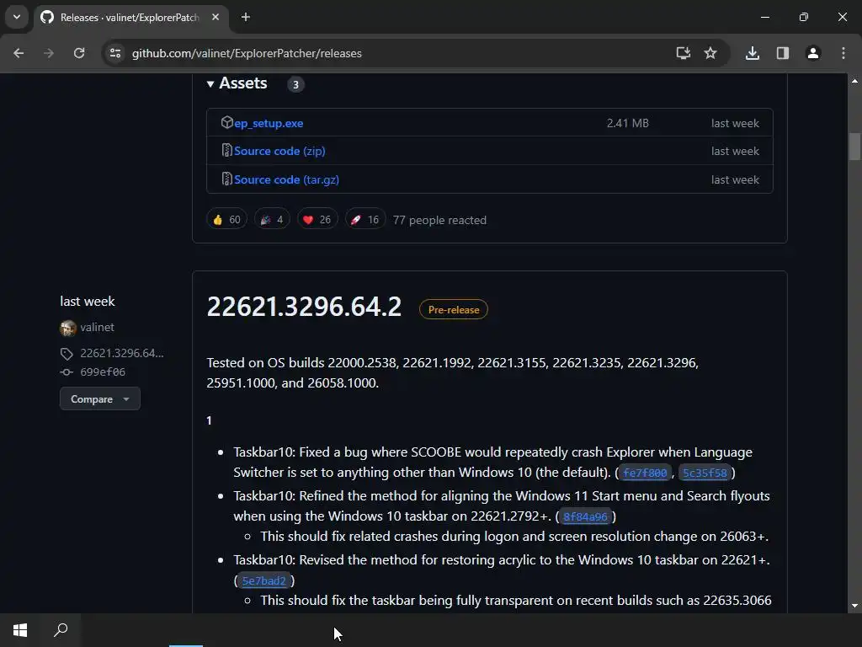Click the 77 people reacted text

pos(439,220)
